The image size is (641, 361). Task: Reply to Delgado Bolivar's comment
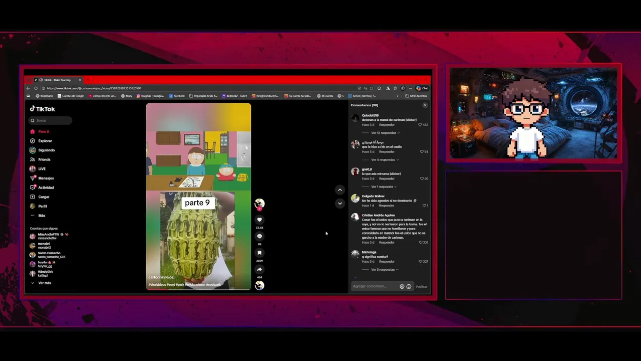tap(387, 206)
